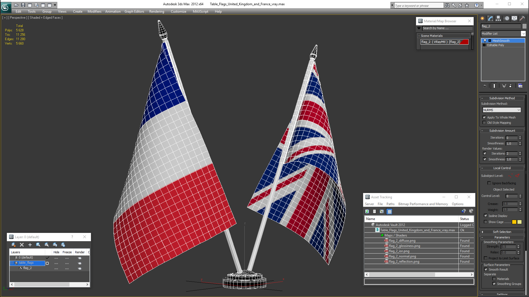Collapse the table_flags layer tree

pyautogui.click(x=12, y=263)
